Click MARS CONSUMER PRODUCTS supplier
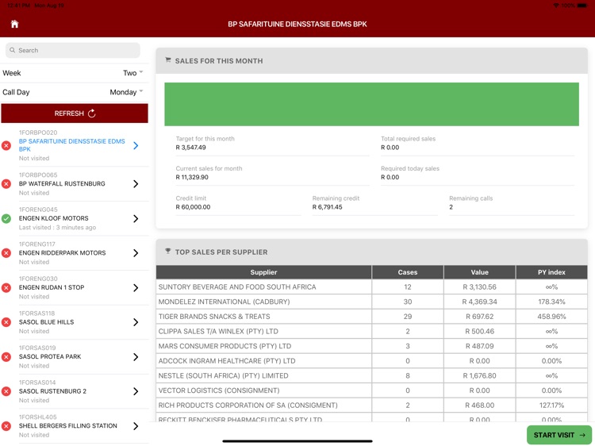The width and height of the screenshot is (595, 446). coord(225,346)
